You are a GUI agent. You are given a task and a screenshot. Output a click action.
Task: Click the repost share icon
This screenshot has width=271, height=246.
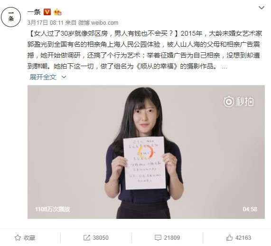(x=86, y=238)
